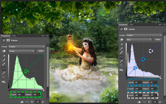Pick gray point eyedropper in Blue Curves panel
Viewport: 166px width, 104px height.
pyautogui.click(x=121, y=49)
